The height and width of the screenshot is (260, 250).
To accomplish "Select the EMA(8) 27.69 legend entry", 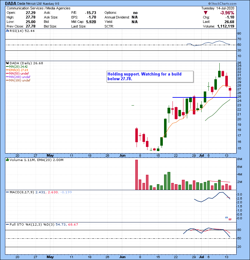I will (17, 70).
